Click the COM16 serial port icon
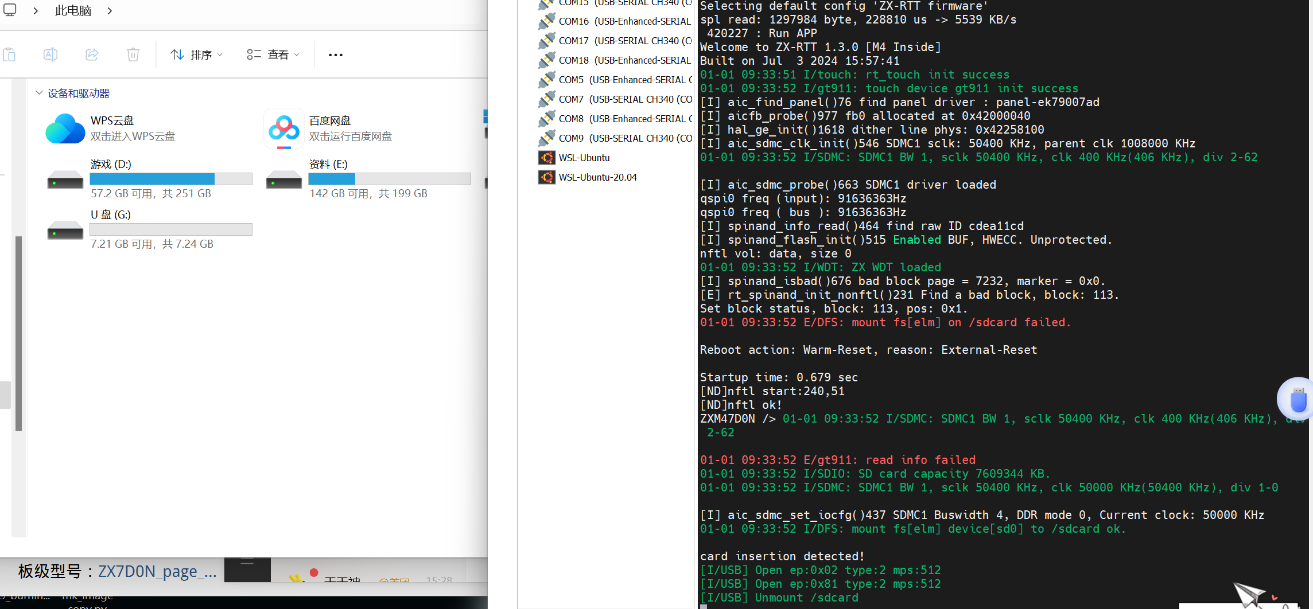1313x609 pixels. 547,21
